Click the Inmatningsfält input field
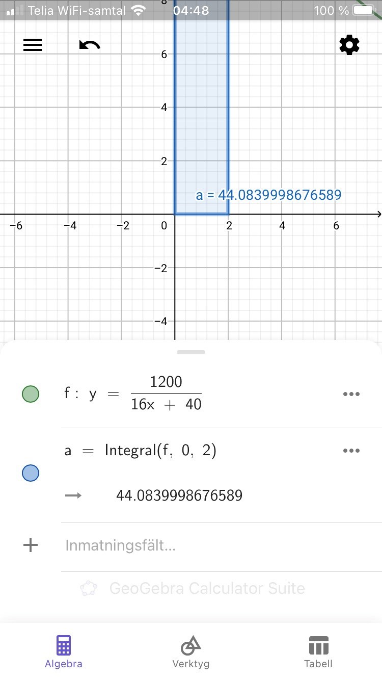 point(204,546)
